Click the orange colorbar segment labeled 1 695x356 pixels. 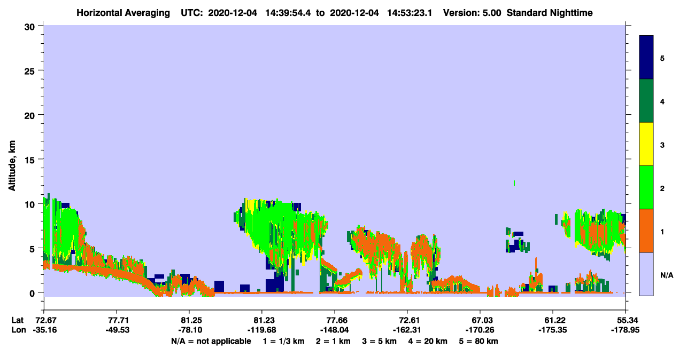646,231
